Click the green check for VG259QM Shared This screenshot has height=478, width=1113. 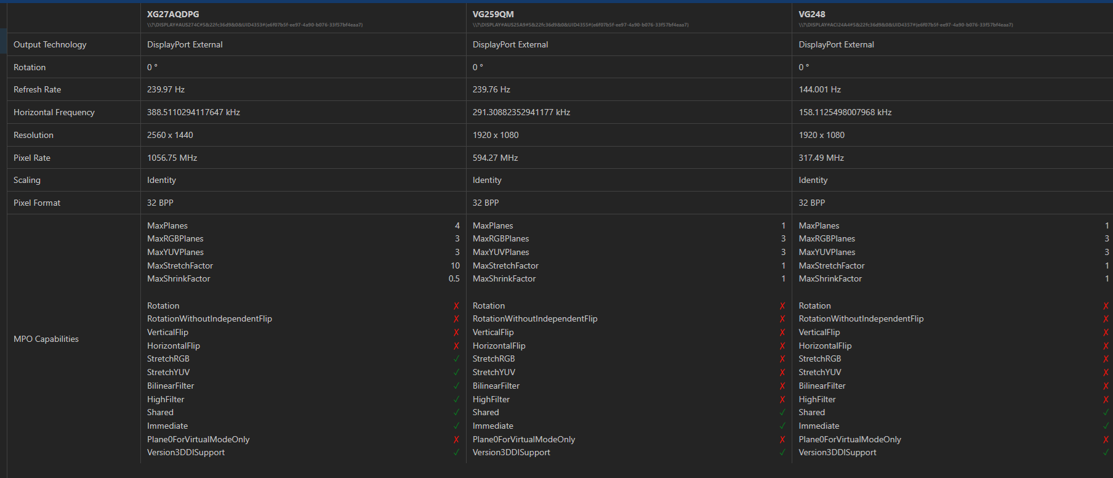click(x=782, y=413)
